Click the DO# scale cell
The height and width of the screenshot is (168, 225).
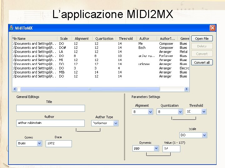point(62,48)
